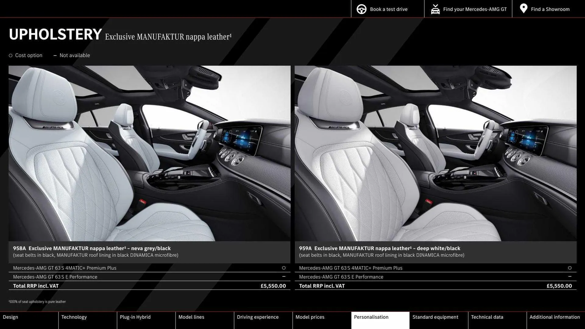The width and height of the screenshot is (585, 329).
Task: Select the unavailable marker for 959A E Performance
Action: (570, 277)
